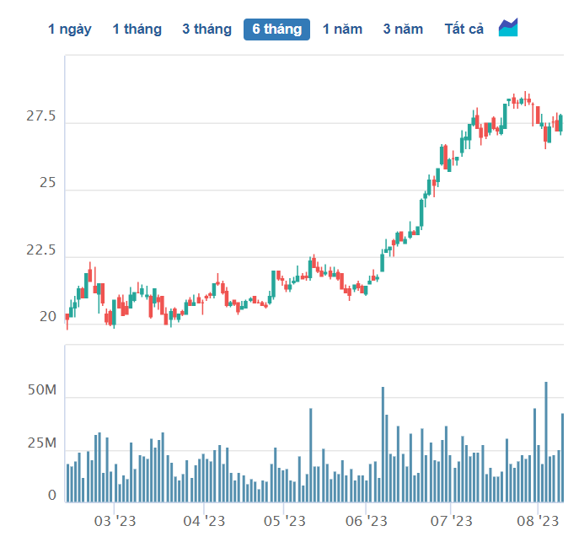579x542 pixels.
Task: Click the mid-May volume spike bar
Action: click(x=310, y=455)
